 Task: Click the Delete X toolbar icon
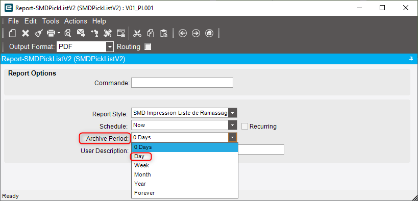click(26, 33)
